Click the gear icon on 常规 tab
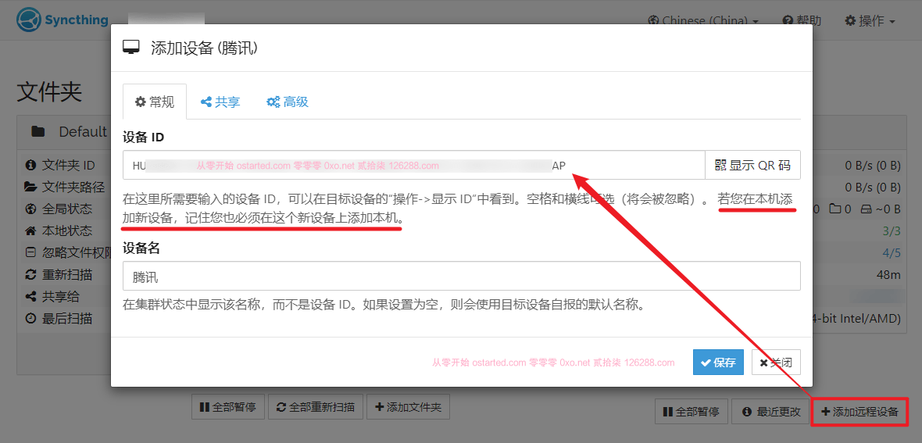 (140, 102)
